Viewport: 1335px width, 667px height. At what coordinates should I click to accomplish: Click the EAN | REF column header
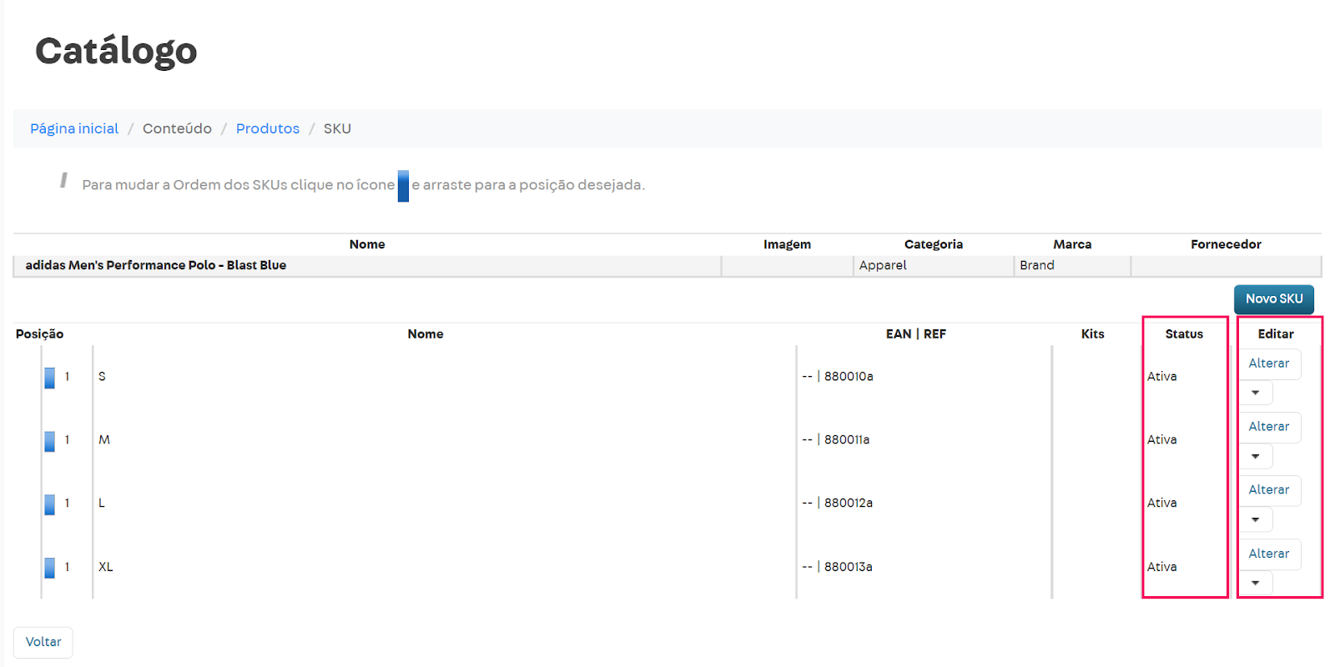(915, 334)
